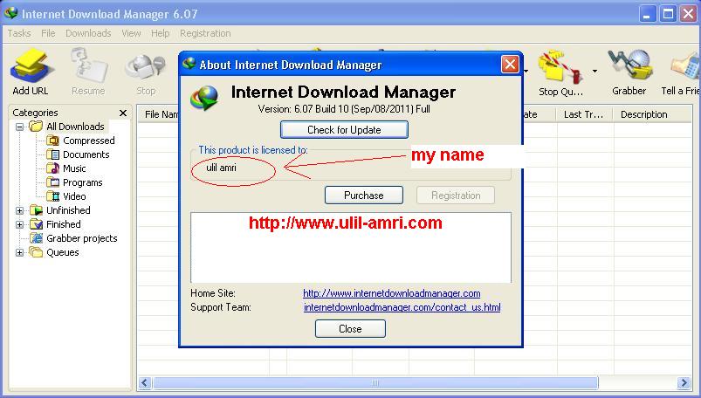701x398 pixels.
Task: Click the horizontal scrollbar thumb
Action: coord(375,383)
